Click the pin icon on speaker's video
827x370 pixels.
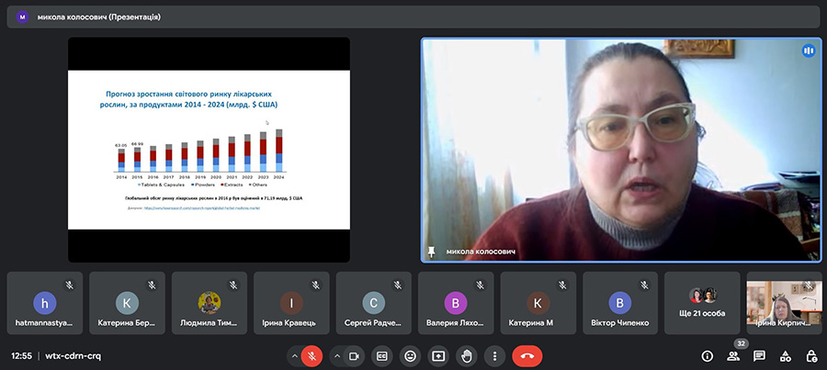click(432, 252)
